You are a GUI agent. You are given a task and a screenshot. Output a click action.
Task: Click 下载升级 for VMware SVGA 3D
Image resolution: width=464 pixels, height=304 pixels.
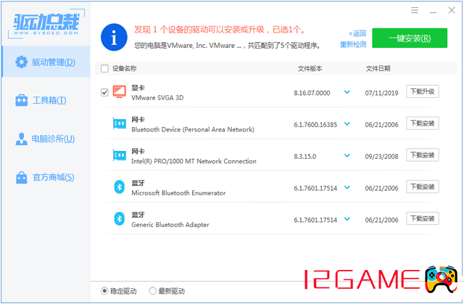(x=422, y=91)
